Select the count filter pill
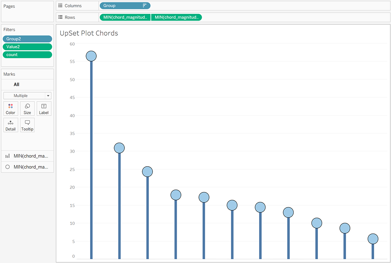391x263 pixels. (x=27, y=55)
